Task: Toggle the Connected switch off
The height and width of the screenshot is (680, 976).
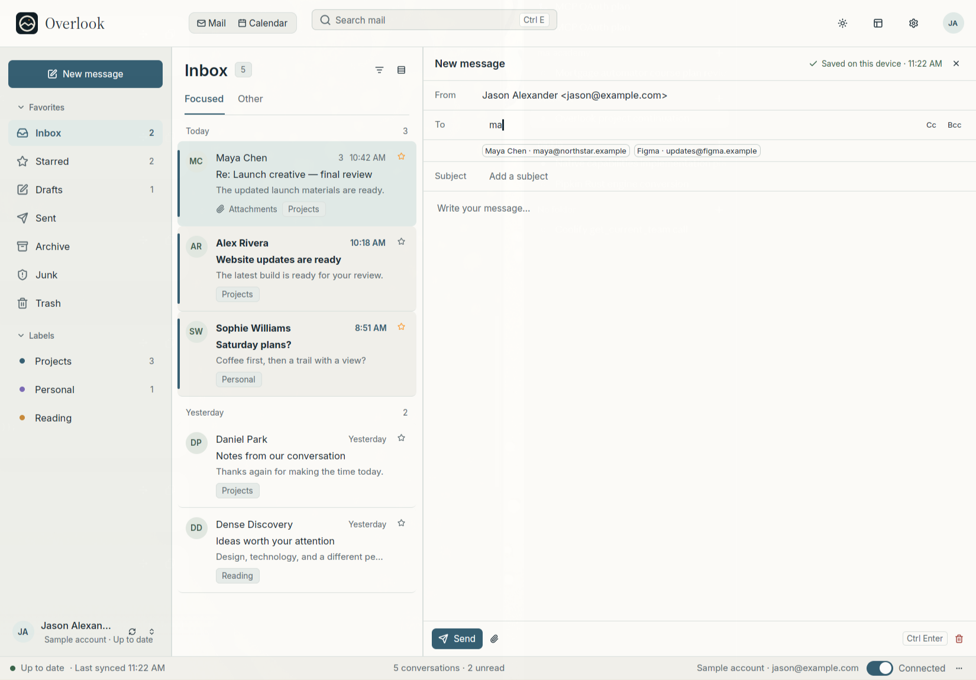Action: (x=880, y=668)
